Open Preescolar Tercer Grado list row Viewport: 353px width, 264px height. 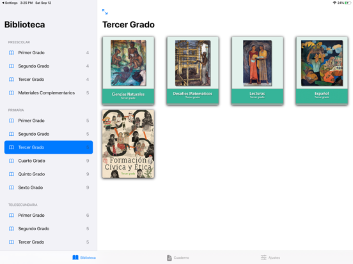tap(49, 80)
